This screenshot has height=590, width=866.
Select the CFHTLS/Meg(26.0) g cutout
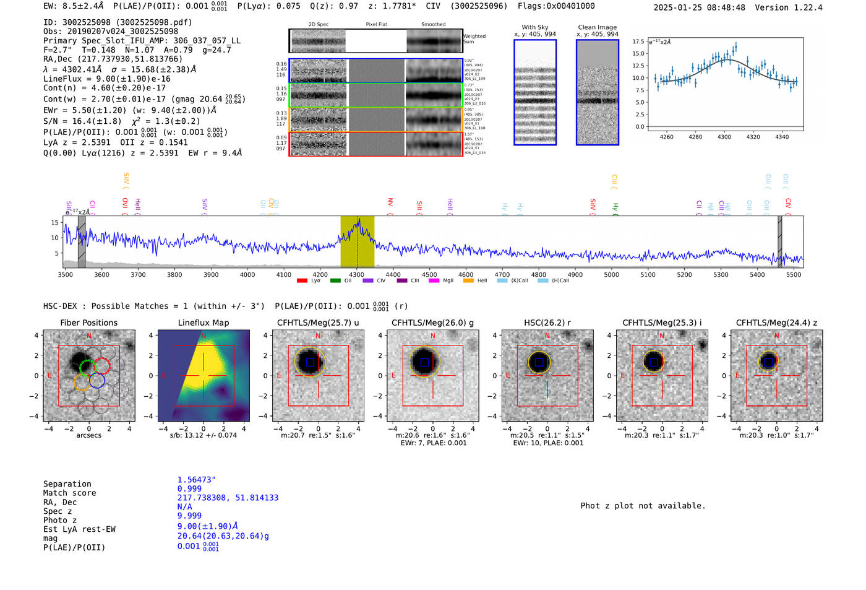(x=432, y=375)
